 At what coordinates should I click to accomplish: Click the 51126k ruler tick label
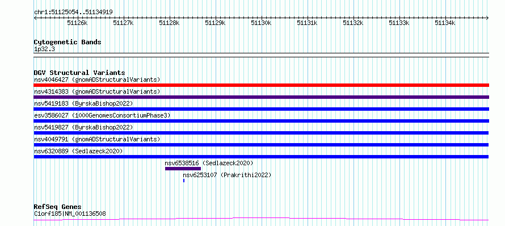click(x=77, y=23)
